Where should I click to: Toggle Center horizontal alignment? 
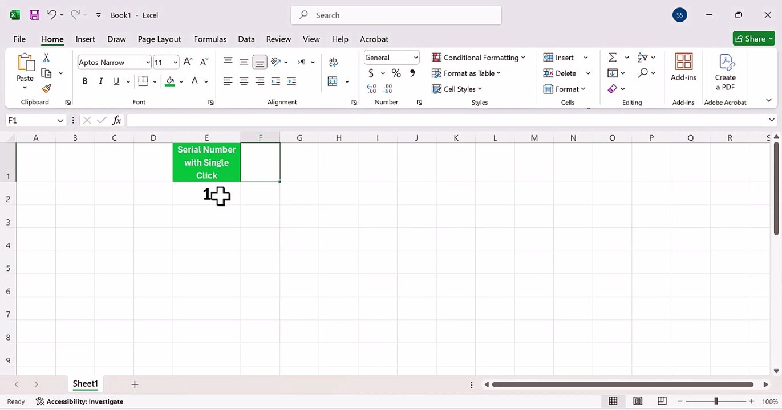coord(244,81)
